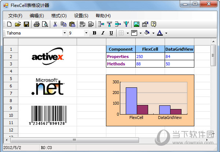Select the FlexCell header cell
220x152 pixels.
pyautogui.click(x=150, y=49)
